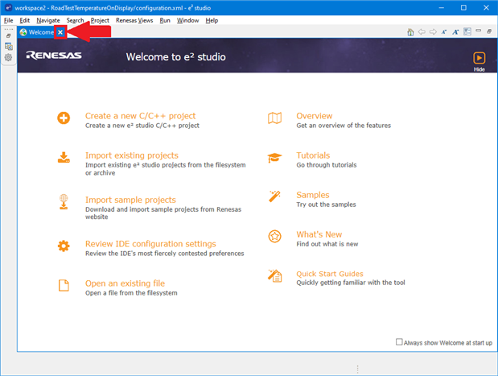498x376 pixels.
Task: Click the Hide label under the play icon
Action: tap(479, 69)
